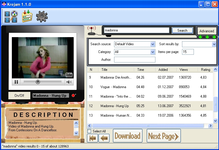The width and height of the screenshot is (219, 150).
Task: Click the 02.07.2007 added date cell
Action: tap(166, 77)
